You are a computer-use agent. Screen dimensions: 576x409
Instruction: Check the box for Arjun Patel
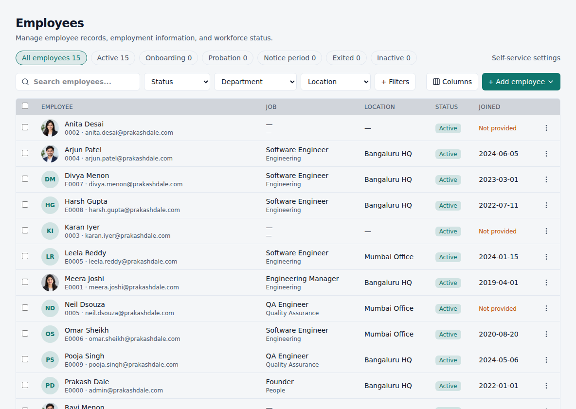[x=25, y=153]
